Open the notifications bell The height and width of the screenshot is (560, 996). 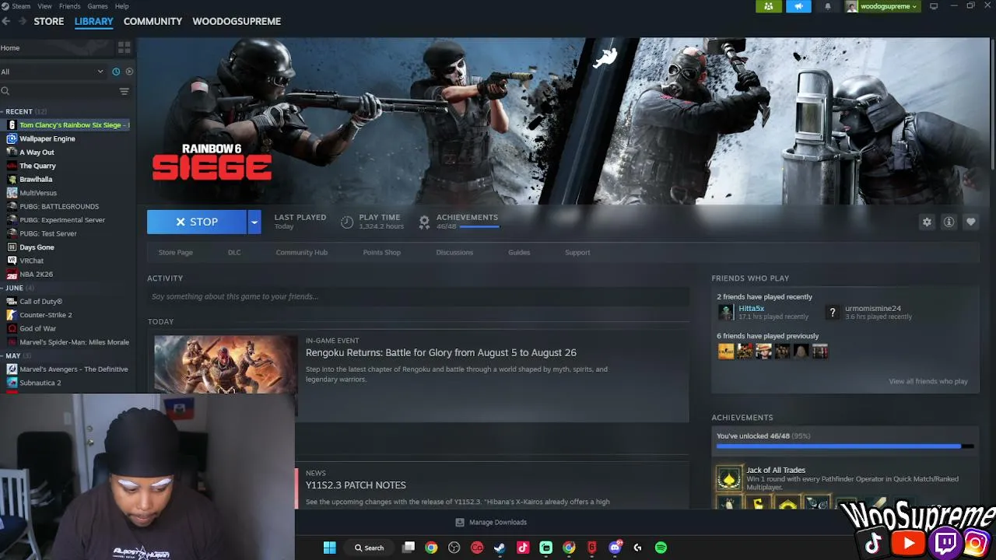[828, 6]
